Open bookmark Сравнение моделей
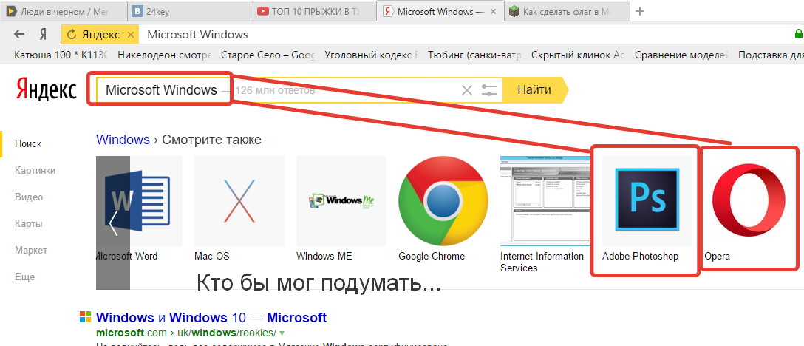 (x=681, y=55)
